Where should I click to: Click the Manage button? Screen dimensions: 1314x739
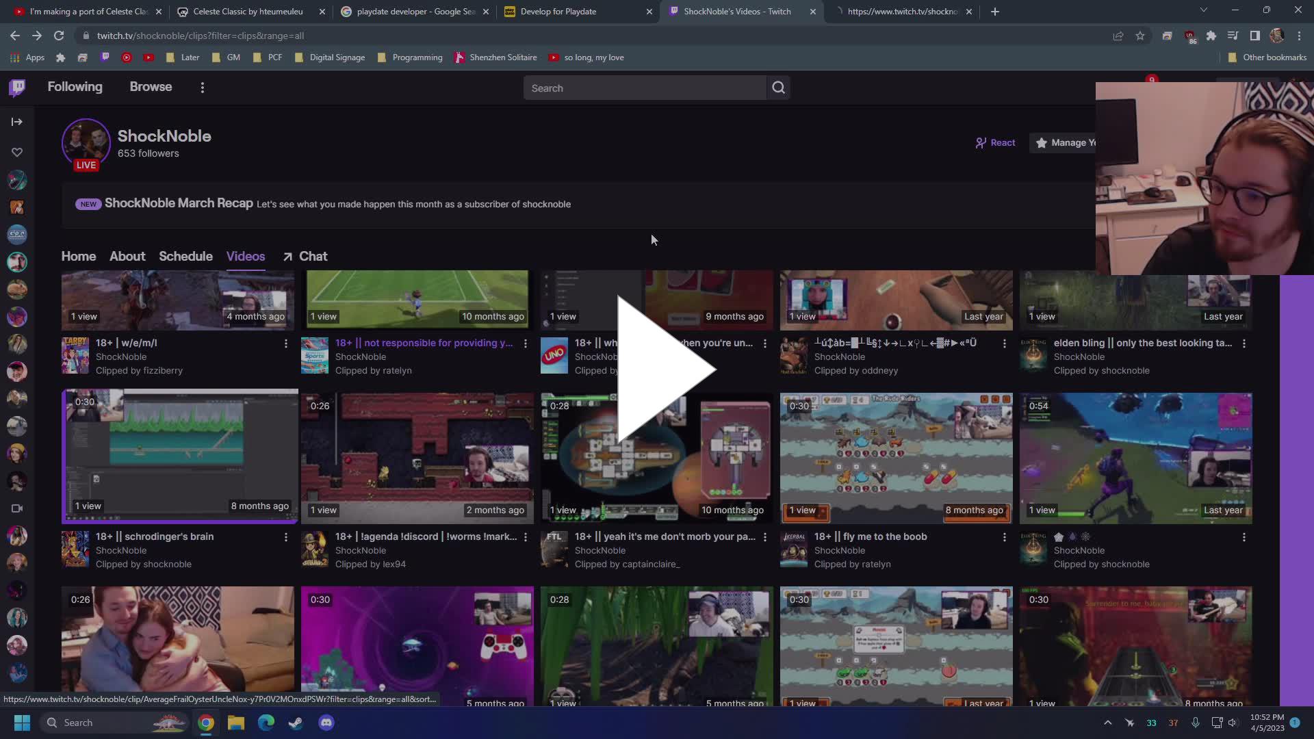point(1064,142)
